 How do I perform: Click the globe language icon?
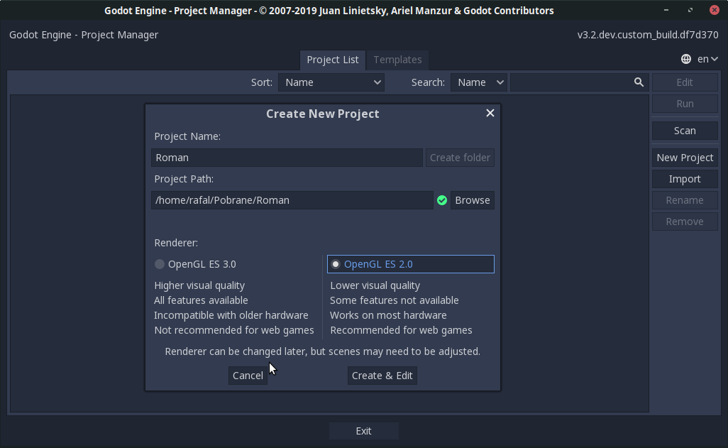click(685, 59)
